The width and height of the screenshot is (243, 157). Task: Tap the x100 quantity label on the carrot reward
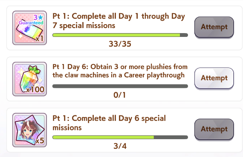35,90
